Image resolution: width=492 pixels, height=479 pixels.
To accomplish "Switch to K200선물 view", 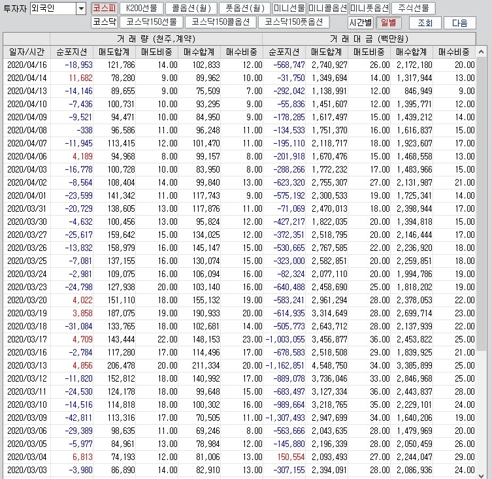I will (x=141, y=8).
